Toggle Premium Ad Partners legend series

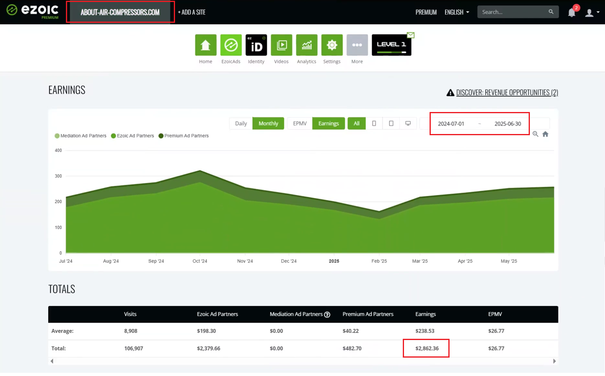(183, 136)
